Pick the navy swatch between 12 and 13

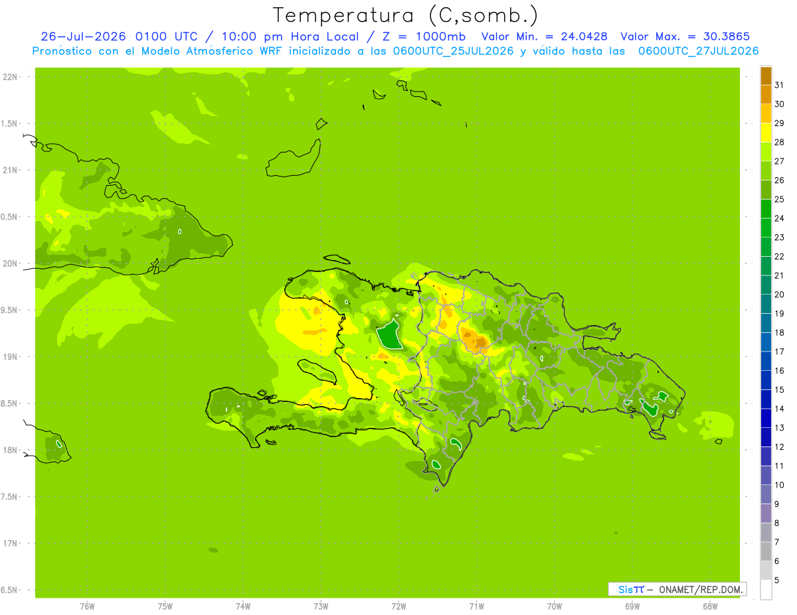coord(766,437)
